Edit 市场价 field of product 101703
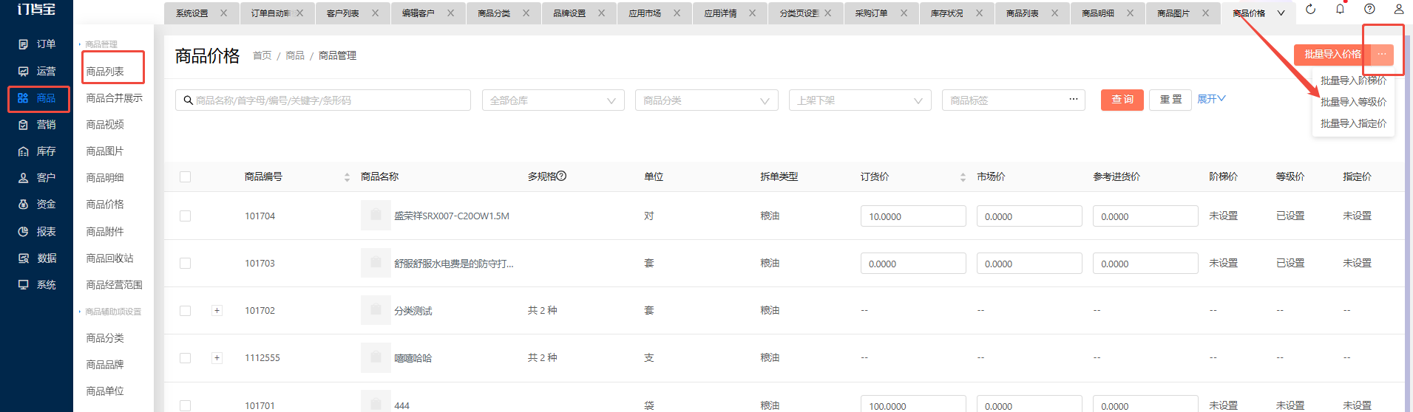The image size is (1413, 412). tap(1029, 264)
